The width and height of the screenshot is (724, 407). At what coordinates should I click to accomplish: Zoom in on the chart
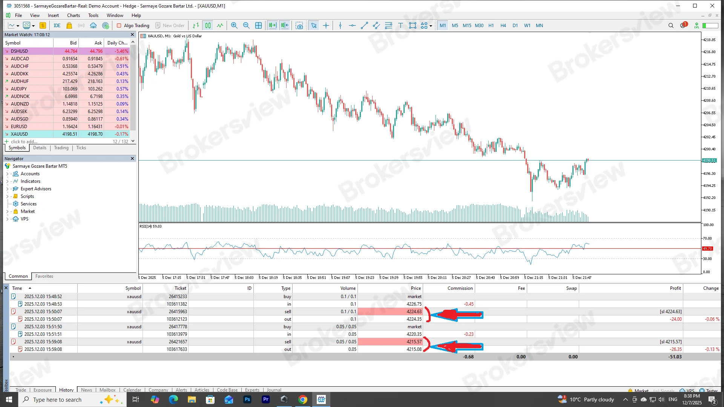coord(234,26)
